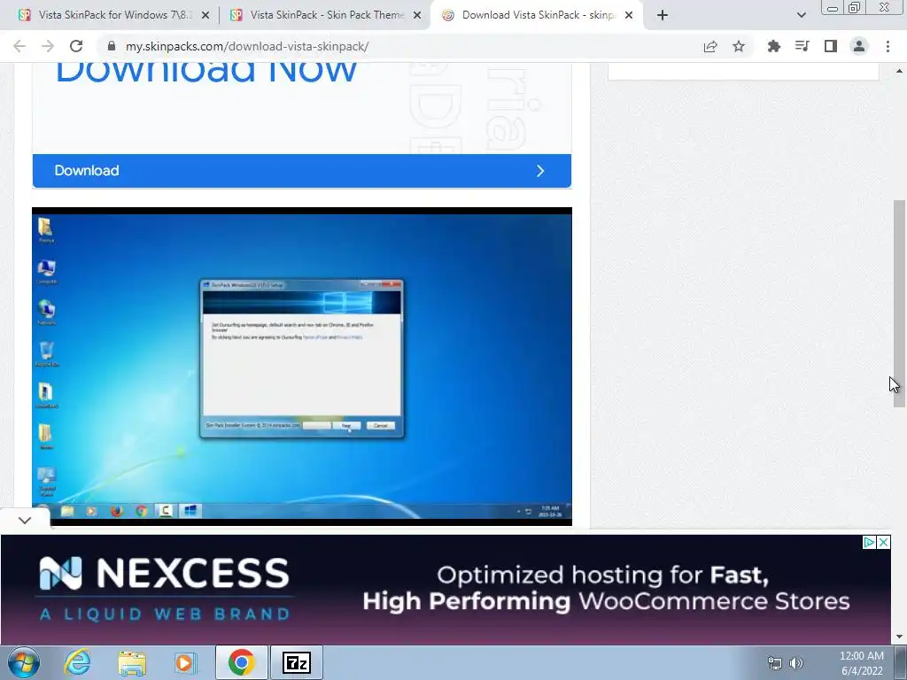The width and height of the screenshot is (907, 680).
Task: Open the tab search dropdown arrow
Action: click(801, 16)
